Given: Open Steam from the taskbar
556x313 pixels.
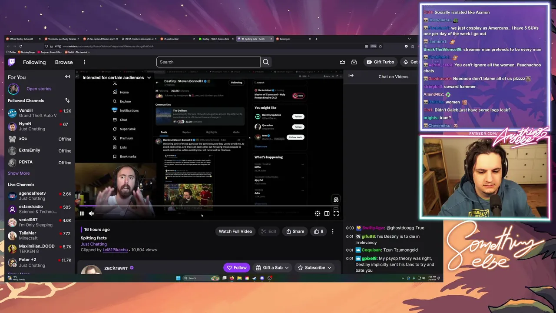Looking at the screenshot, I should click(x=255, y=278).
